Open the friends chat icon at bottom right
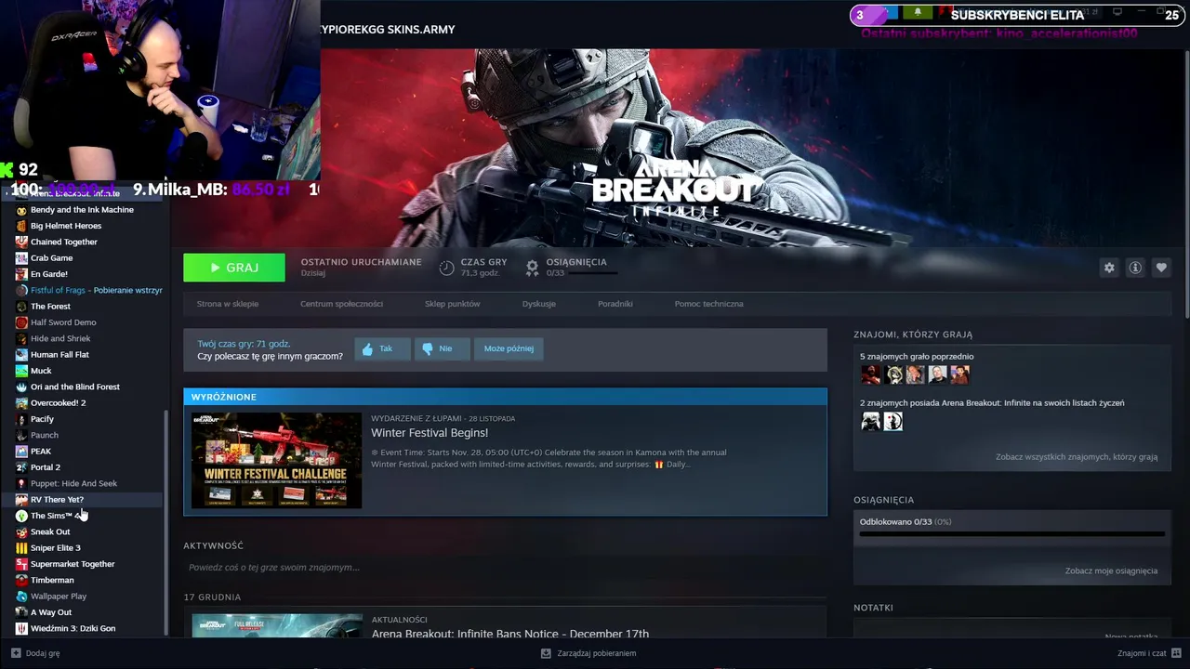The image size is (1190, 669). (x=1176, y=653)
